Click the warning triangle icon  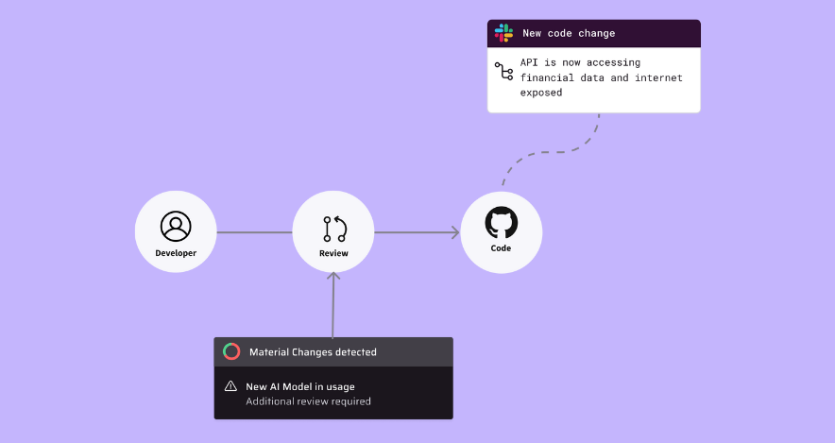pyautogui.click(x=230, y=386)
